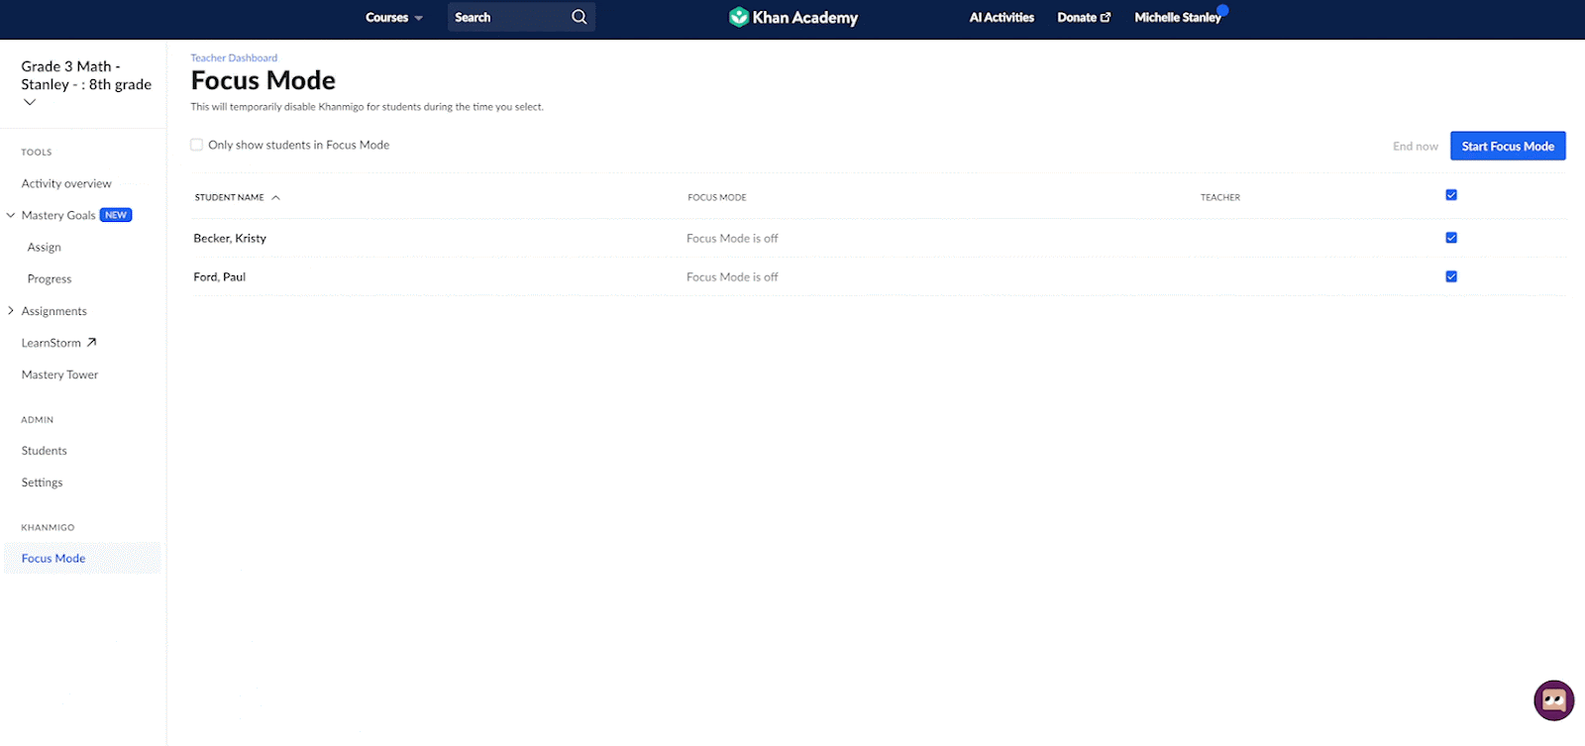Click the Focus Mode column header
Image resolution: width=1585 pixels, height=746 pixels.
click(717, 197)
